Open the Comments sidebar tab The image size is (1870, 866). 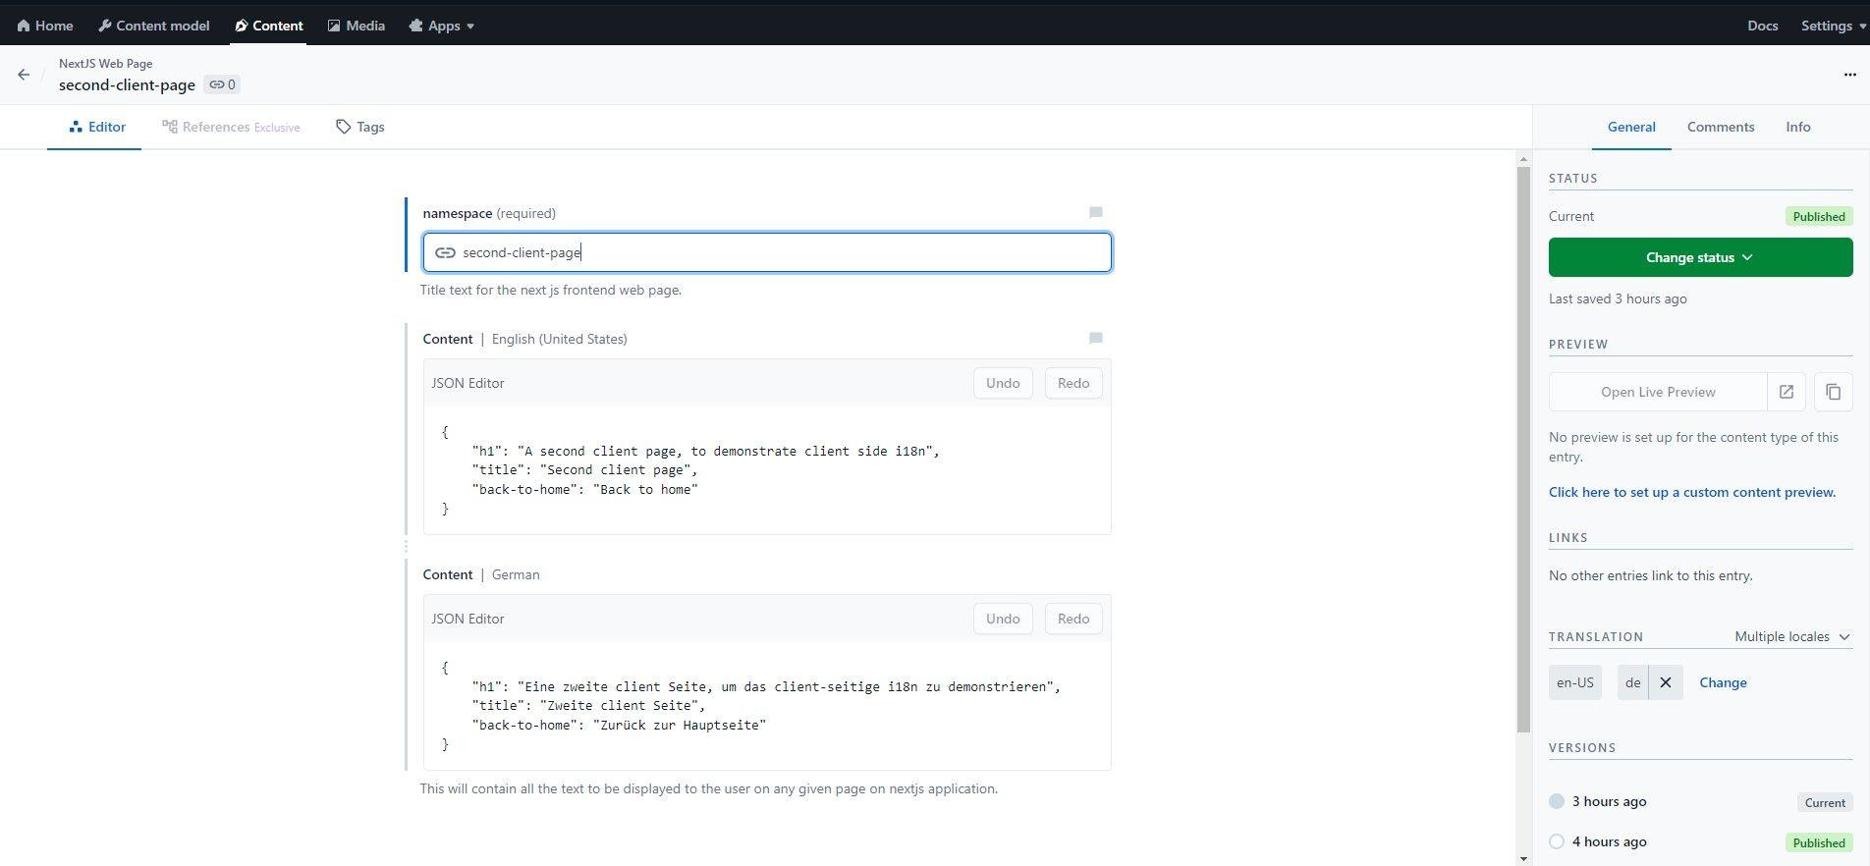pyautogui.click(x=1720, y=127)
